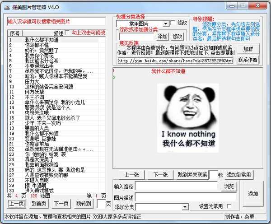This screenshot has height=224, width=271.
Task: Select row 13 拿什么来满足你 我的小龙儿
Action: point(56,103)
